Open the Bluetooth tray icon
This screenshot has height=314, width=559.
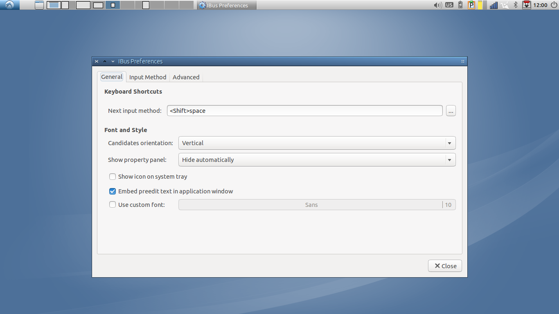pos(516,5)
